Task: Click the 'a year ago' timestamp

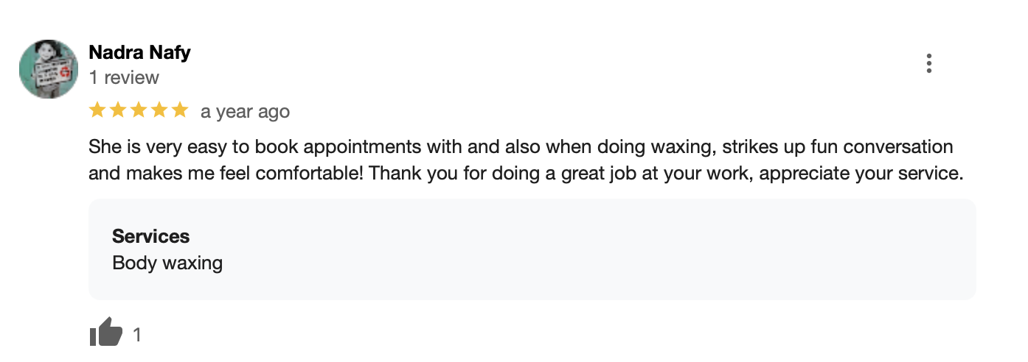Action: click(x=245, y=112)
